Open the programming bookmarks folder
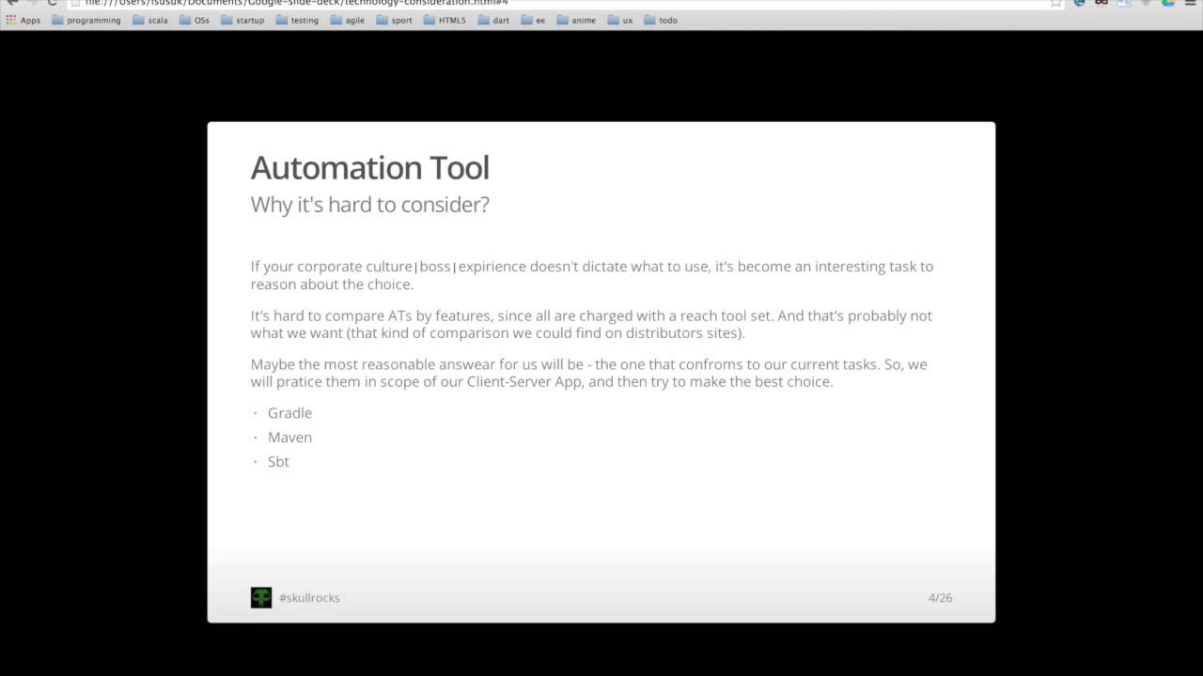 point(86,20)
